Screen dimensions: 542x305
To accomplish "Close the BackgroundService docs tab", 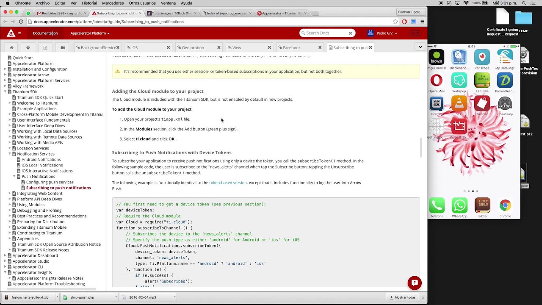I will pyautogui.click(x=118, y=47).
